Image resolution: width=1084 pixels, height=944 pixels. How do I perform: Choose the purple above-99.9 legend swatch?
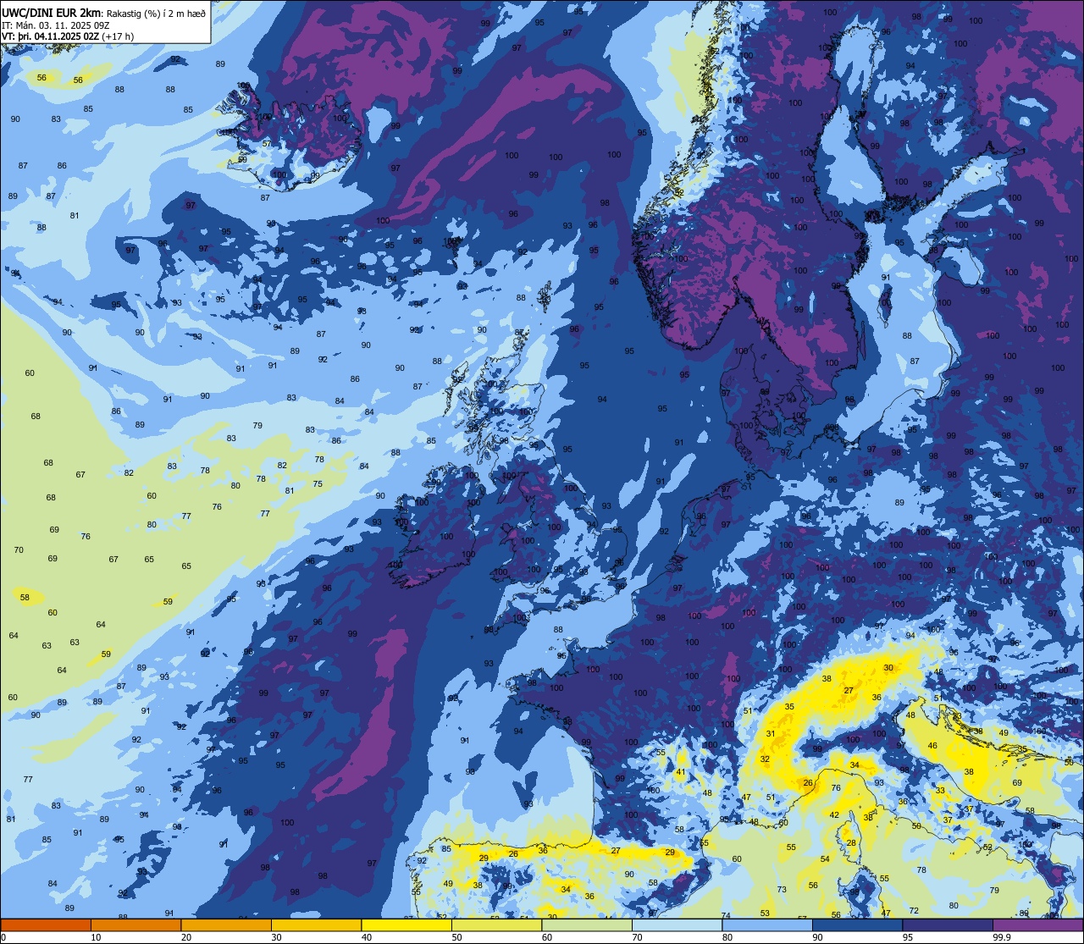[1037, 925]
